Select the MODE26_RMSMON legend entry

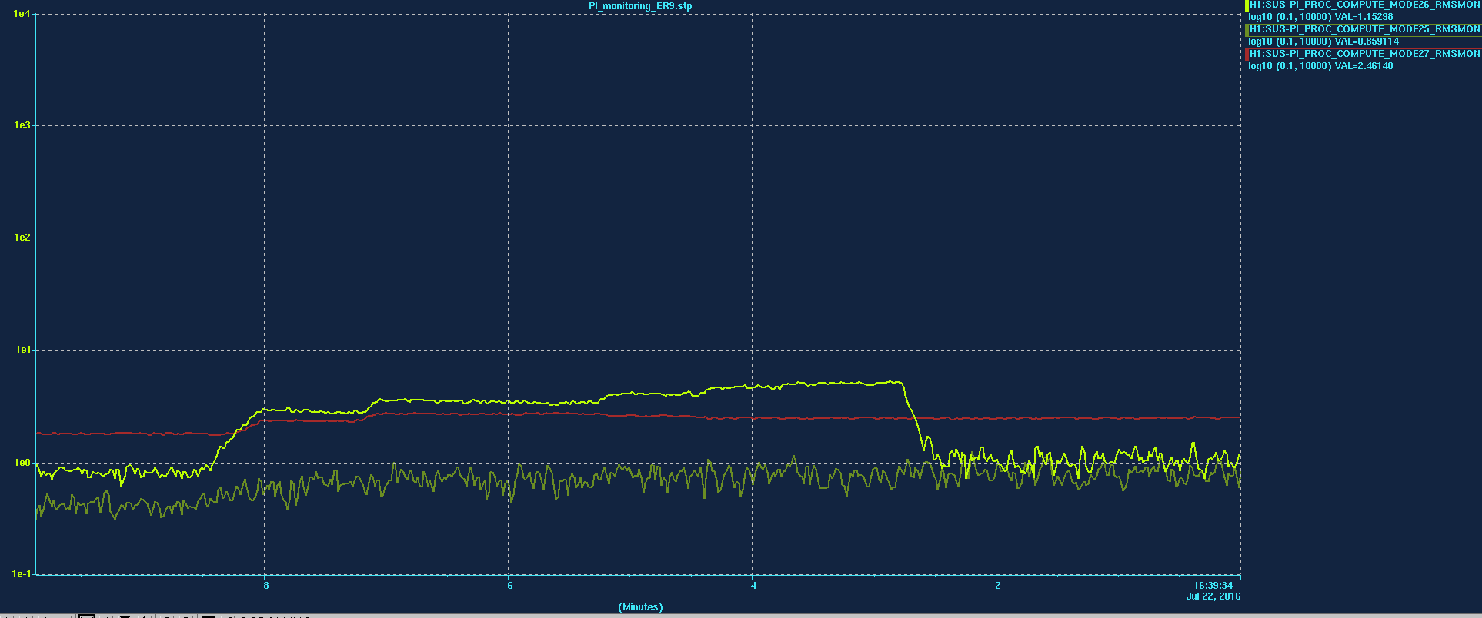pyautogui.click(x=1364, y=5)
